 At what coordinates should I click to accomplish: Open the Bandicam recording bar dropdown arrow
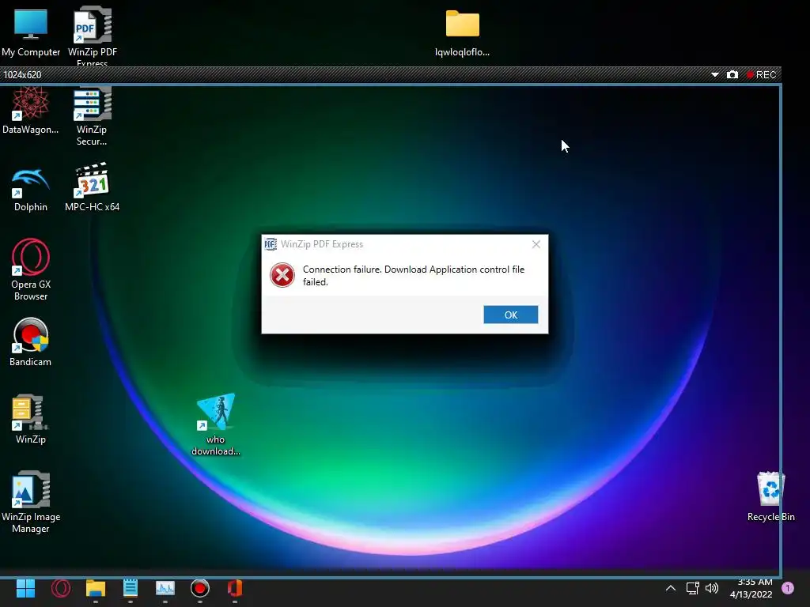pos(715,75)
